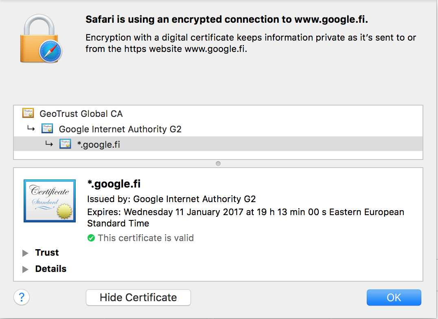The width and height of the screenshot is (438, 319).
Task: Grab the split pane divider handle
Action: (x=218, y=164)
